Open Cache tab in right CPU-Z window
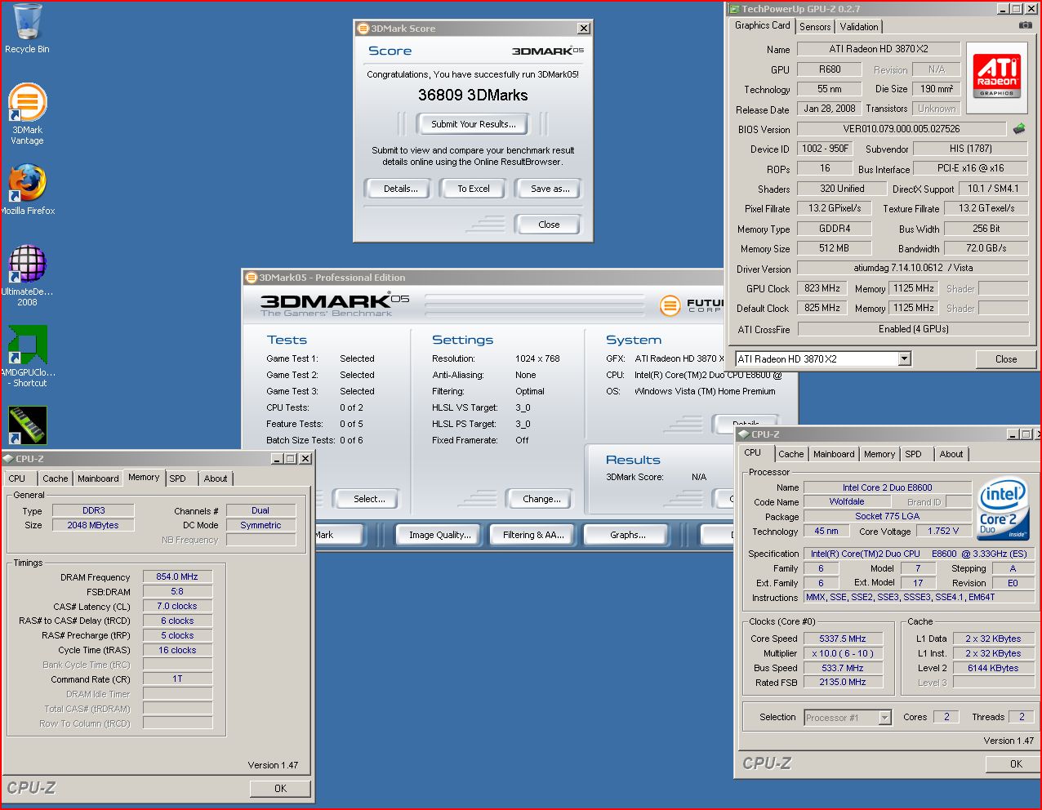The height and width of the screenshot is (810, 1042). pos(790,454)
